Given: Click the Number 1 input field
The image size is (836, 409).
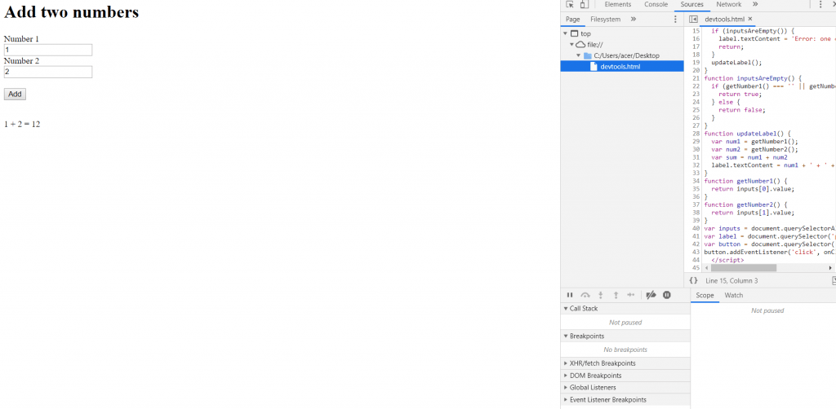Looking at the screenshot, I should 48,50.
